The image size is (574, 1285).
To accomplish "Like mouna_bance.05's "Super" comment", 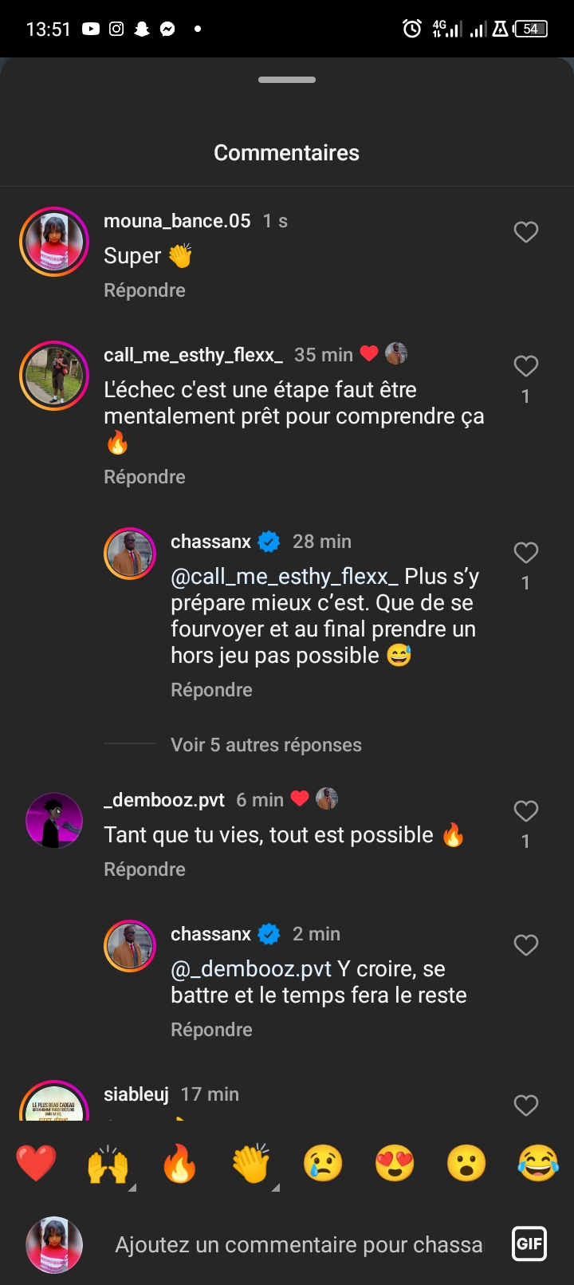I will coord(525,232).
